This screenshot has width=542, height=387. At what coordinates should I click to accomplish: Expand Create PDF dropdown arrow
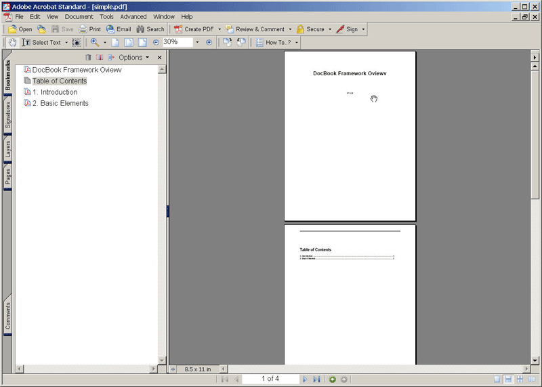pos(220,29)
